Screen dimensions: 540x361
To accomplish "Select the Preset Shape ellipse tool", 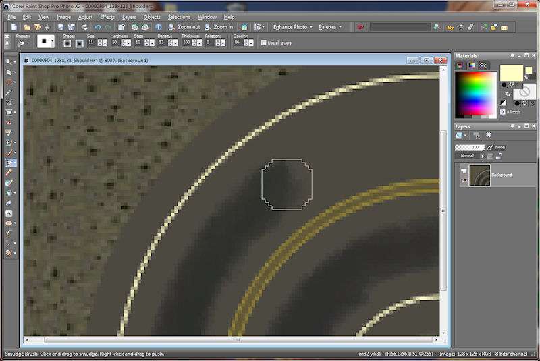I will [x=9, y=223].
